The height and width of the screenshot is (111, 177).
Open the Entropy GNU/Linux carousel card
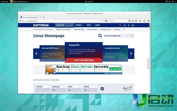pyautogui.click(x=52, y=52)
